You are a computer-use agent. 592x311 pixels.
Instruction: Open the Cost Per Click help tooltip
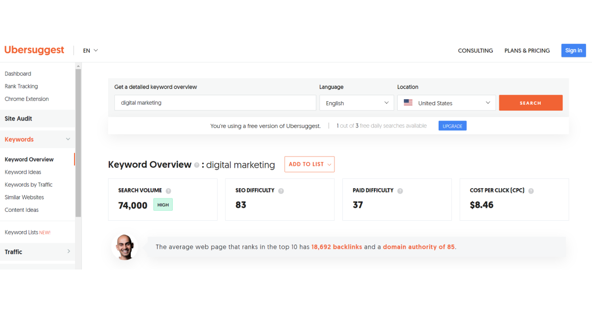pyautogui.click(x=532, y=191)
